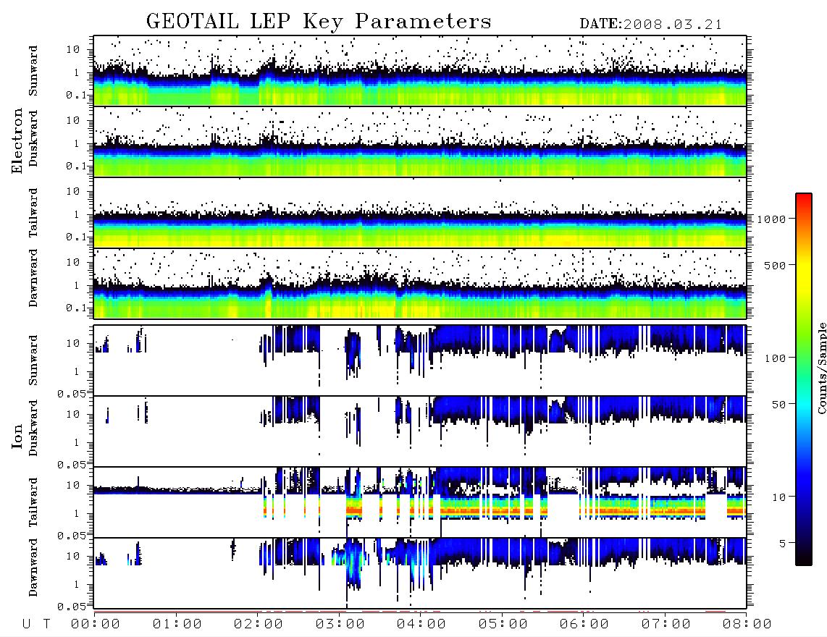Screen dimensions: 827x637
Task: Click the Electron Sunward panel label
Action: 33,71
